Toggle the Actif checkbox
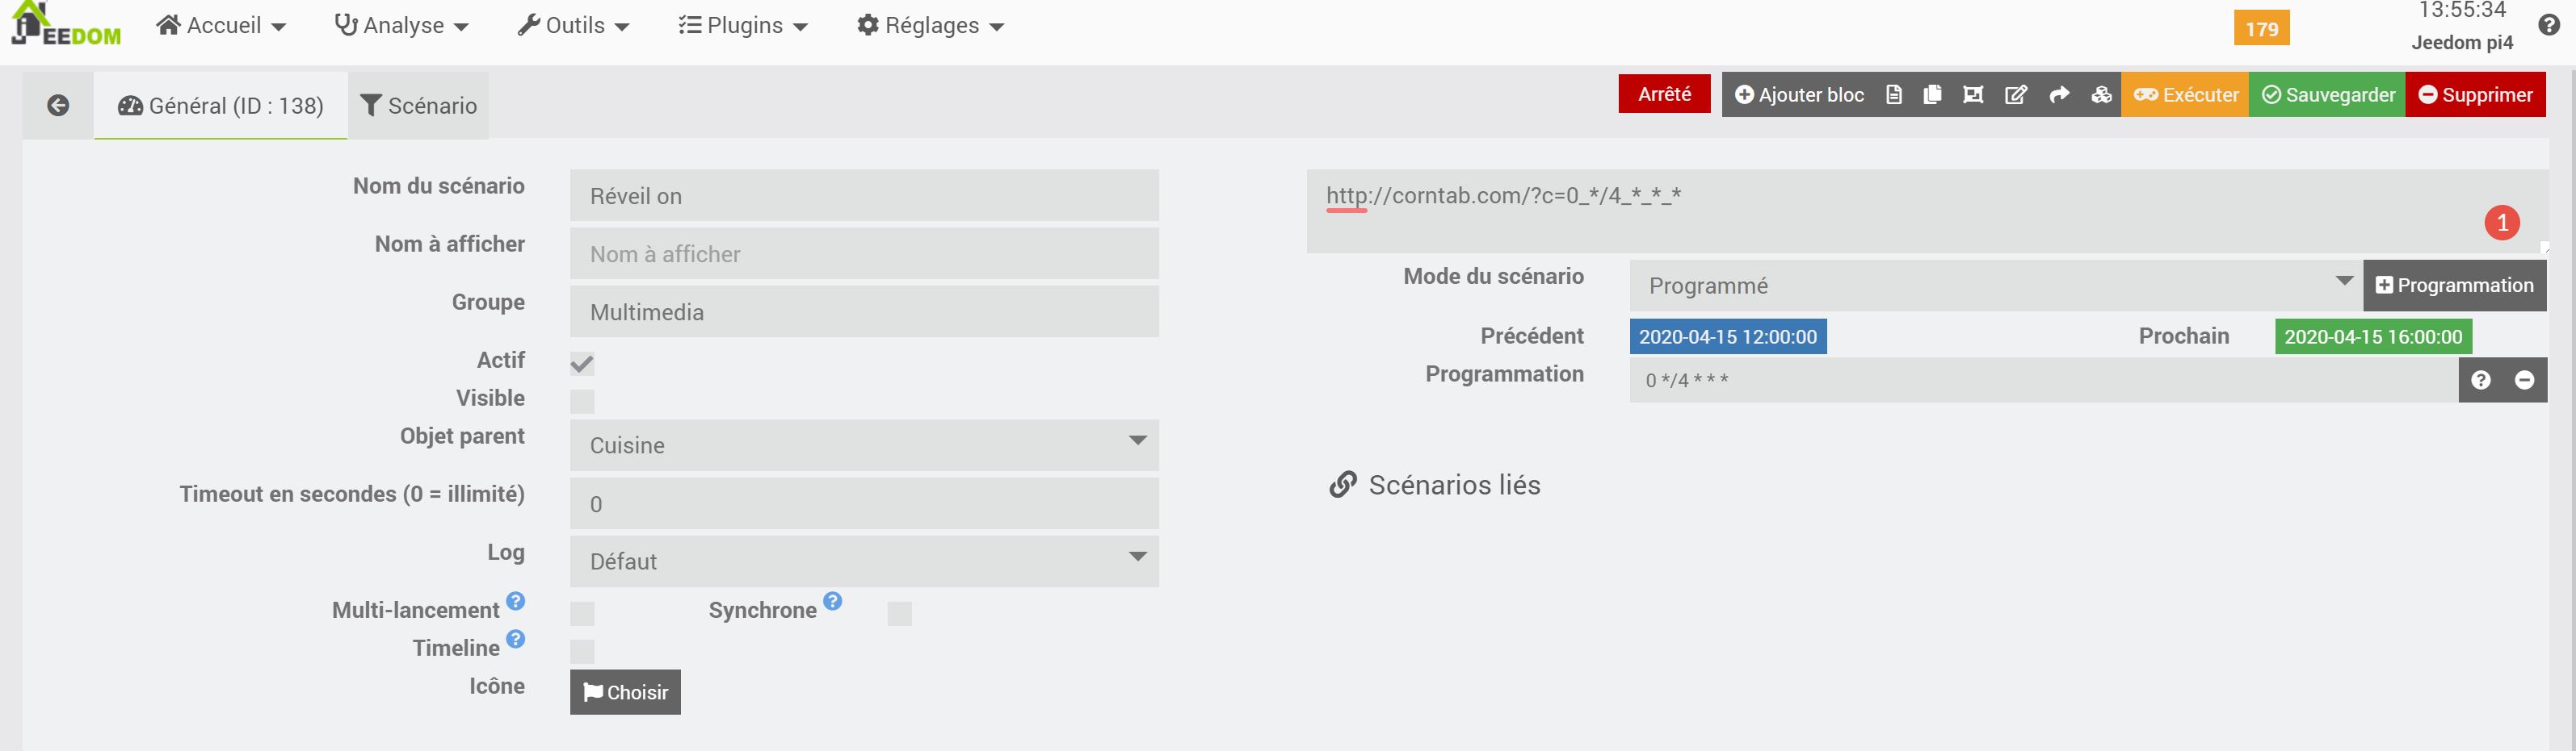 (x=582, y=364)
